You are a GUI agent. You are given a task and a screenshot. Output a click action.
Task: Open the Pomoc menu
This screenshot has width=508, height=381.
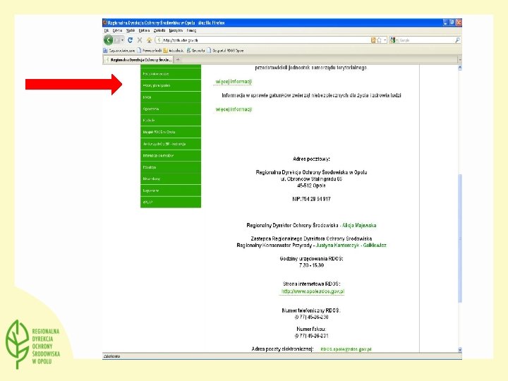click(191, 30)
